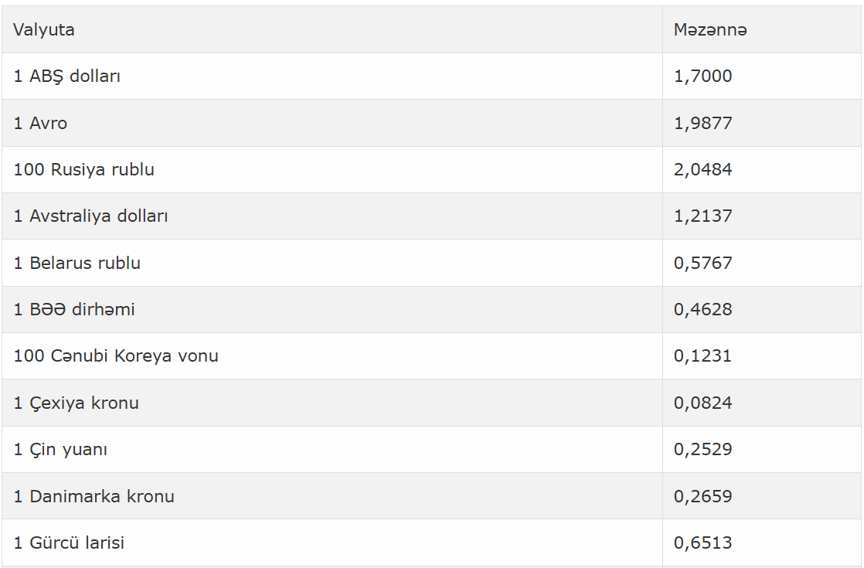Click the 0,1231 won rate
The height and width of the screenshot is (568, 864).
point(703,356)
